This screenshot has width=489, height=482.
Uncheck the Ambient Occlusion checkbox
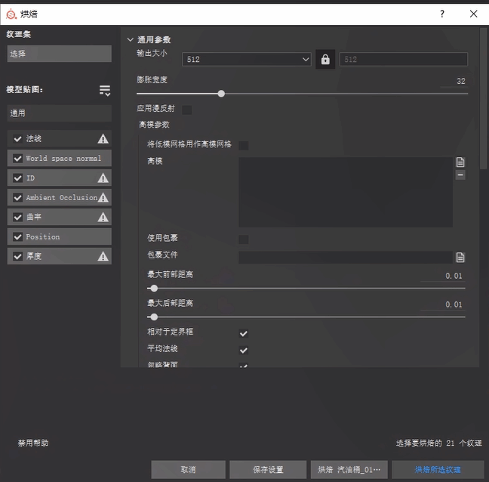click(18, 198)
